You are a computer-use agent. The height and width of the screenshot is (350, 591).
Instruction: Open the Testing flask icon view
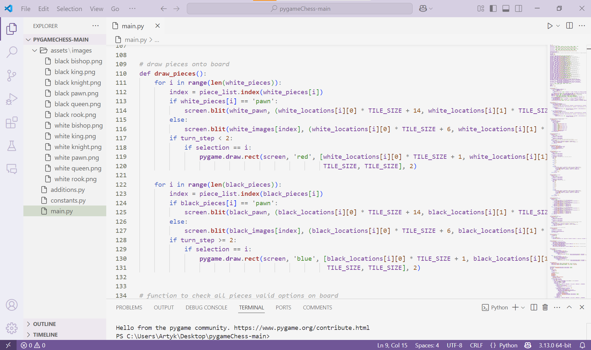tap(12, 146)
